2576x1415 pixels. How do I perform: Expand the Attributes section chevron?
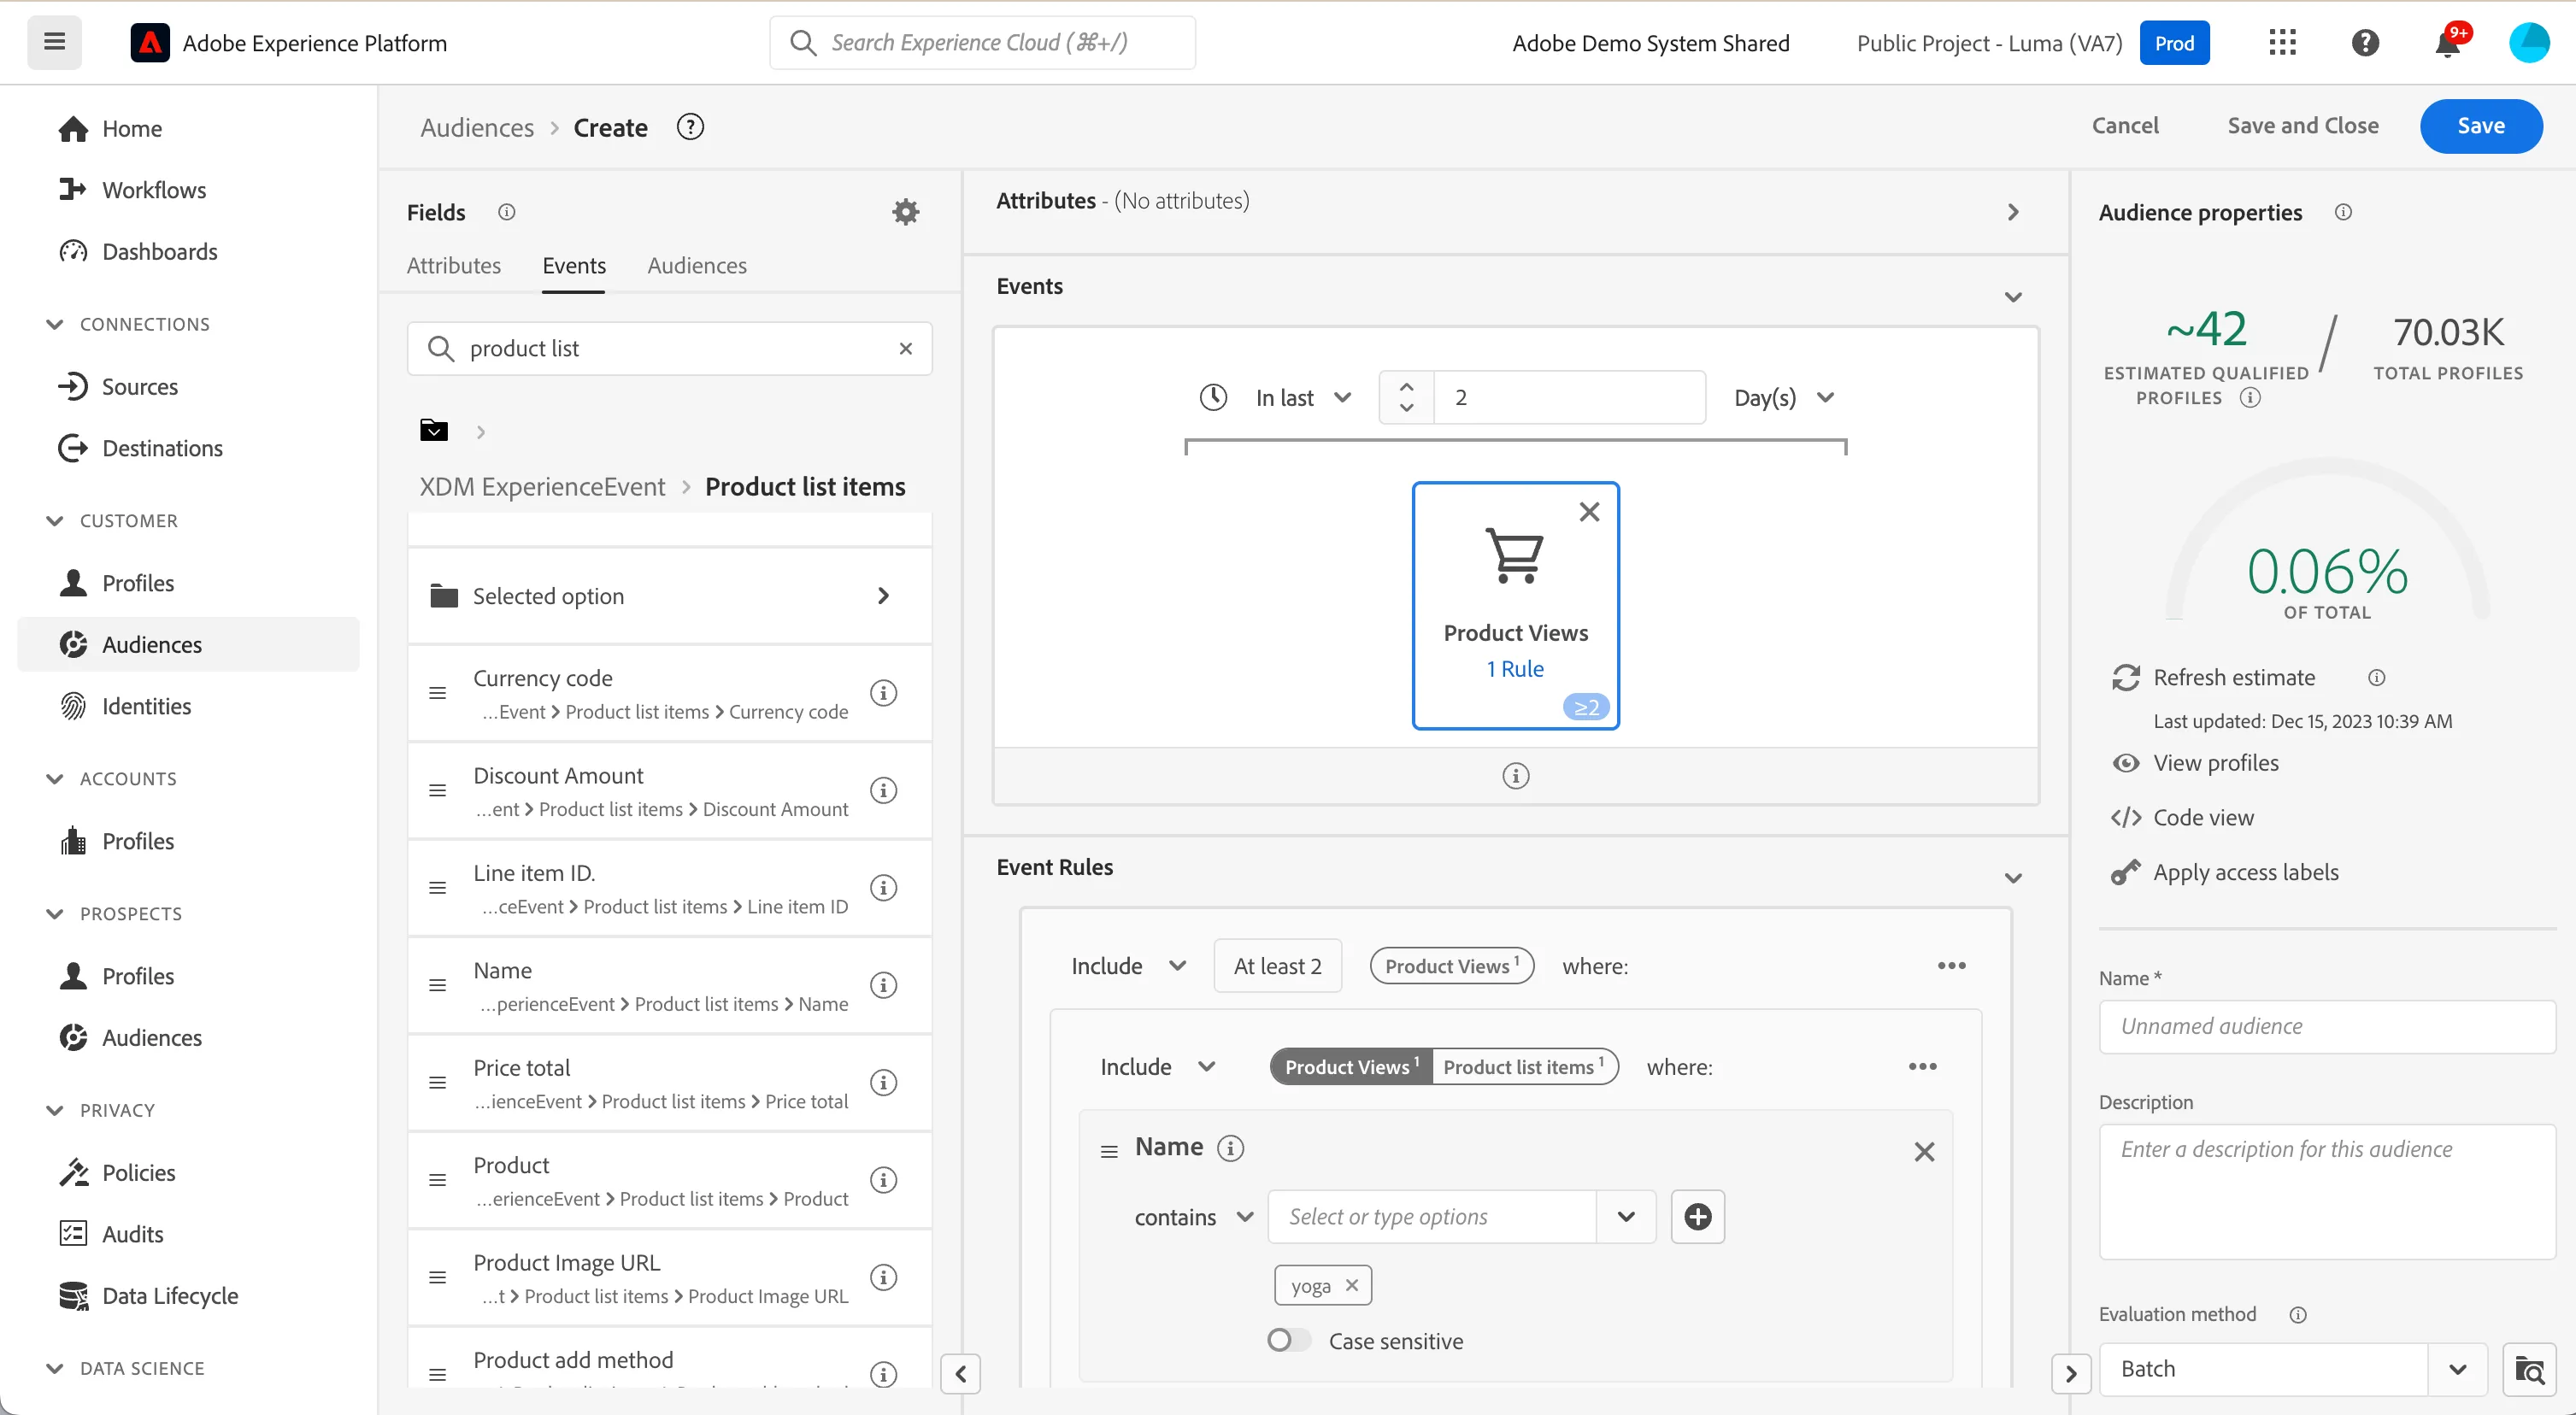[x=2013, y=211]
